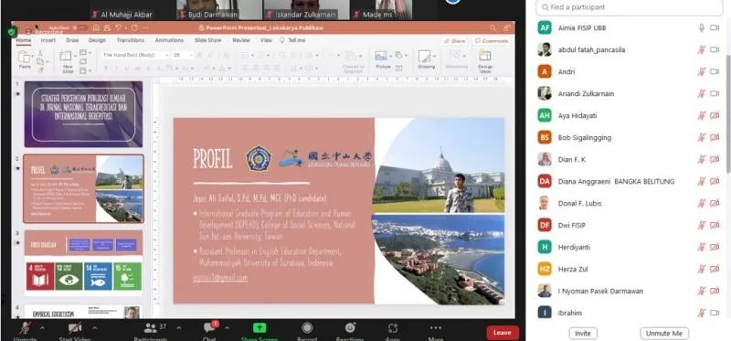Screen dimensions: 731x341
Task: Click the Design Ideas icon
Action: [485, 56]
